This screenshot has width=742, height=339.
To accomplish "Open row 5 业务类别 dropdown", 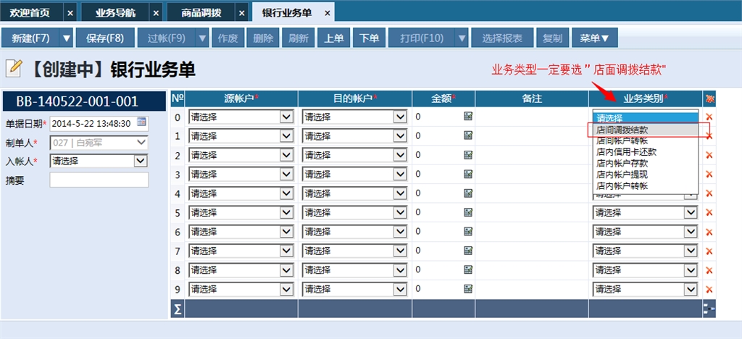I will click(691, 213).
